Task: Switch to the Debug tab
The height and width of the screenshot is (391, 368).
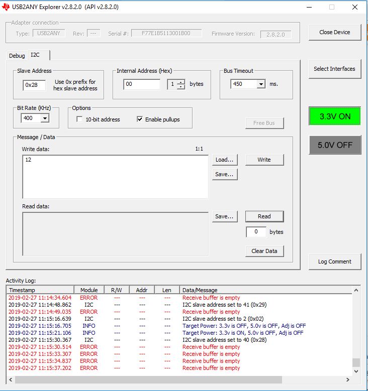Action: [17, 56]
